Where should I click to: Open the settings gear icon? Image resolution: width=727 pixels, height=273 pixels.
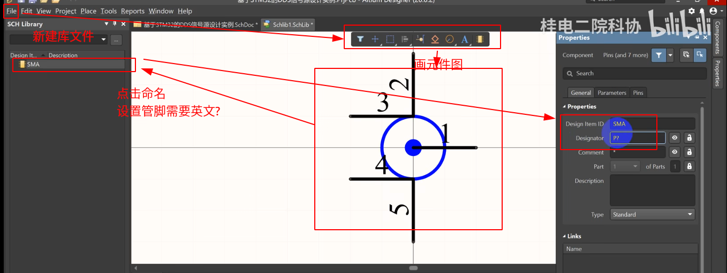pos(692,11)
